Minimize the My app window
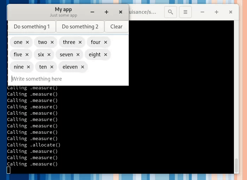Viewport: 247px width, 180px height. click(92, 12)
